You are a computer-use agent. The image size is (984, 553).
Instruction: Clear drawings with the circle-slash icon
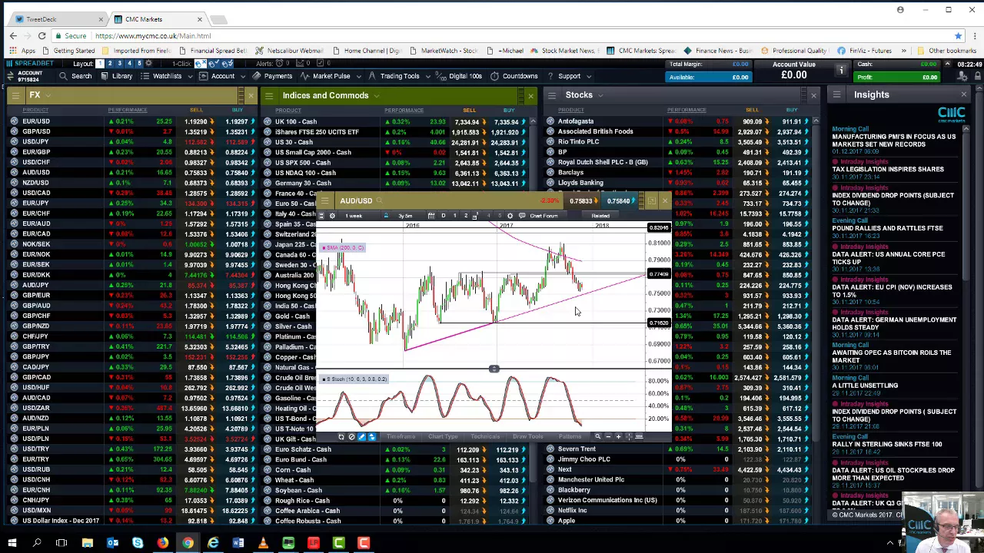click(x=351, y=436)
